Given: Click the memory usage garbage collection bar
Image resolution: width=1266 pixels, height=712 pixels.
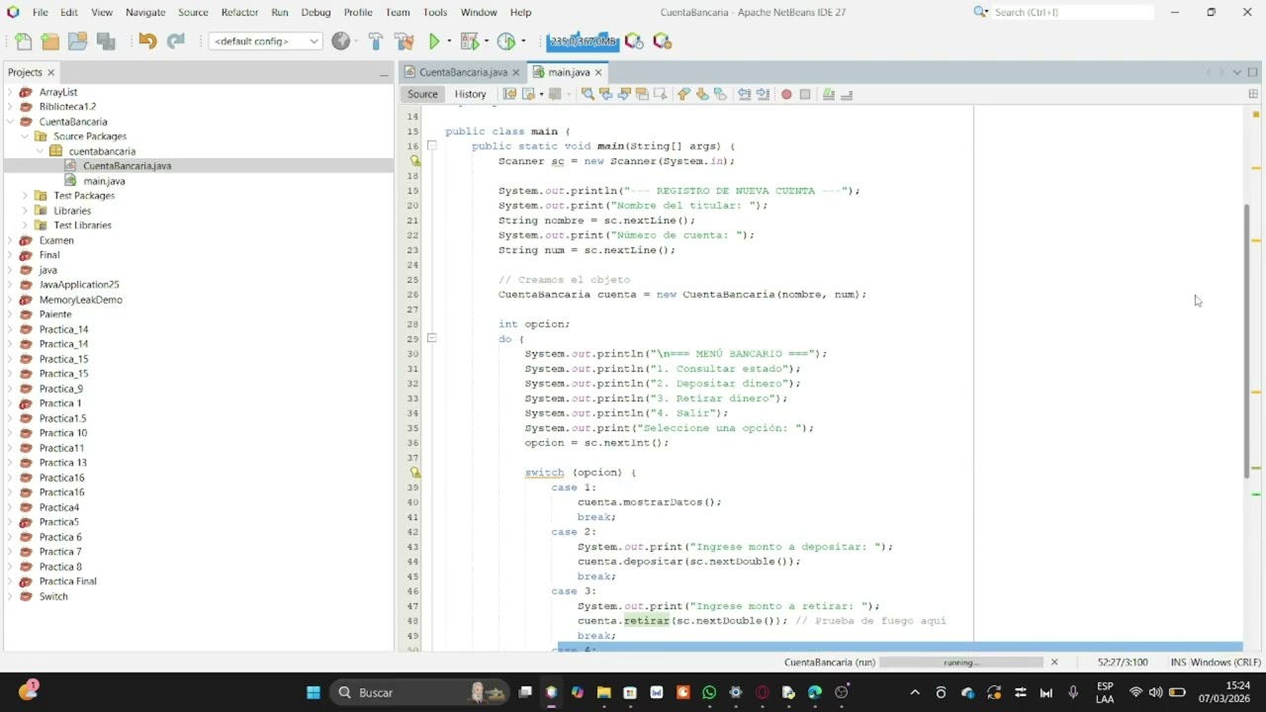Looking at the screenshot, I should [583, 42].
